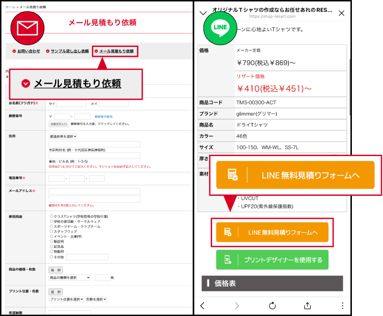Choose the イベント・企業PR usage option
383x316 pixels.
tap(51, 236)
